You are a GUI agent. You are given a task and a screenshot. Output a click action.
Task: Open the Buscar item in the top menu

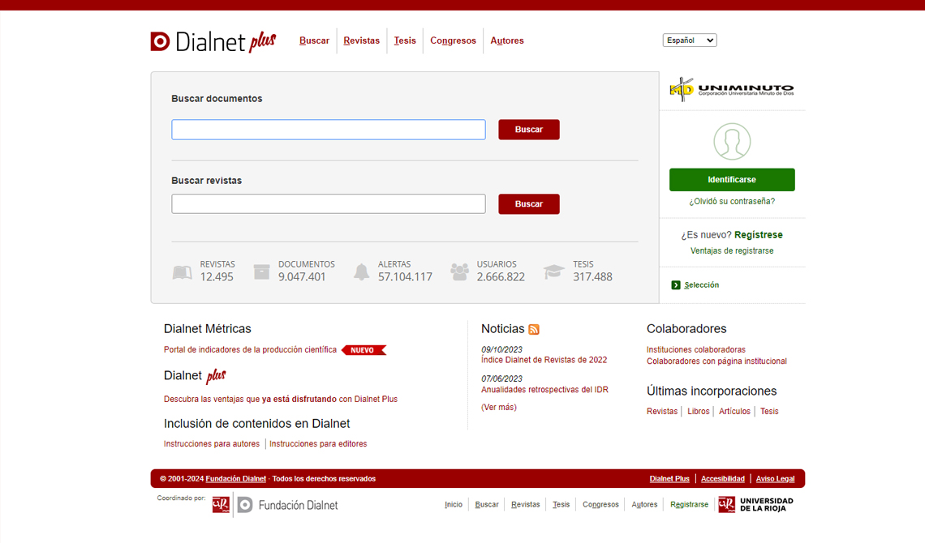[x=314, y=41]
